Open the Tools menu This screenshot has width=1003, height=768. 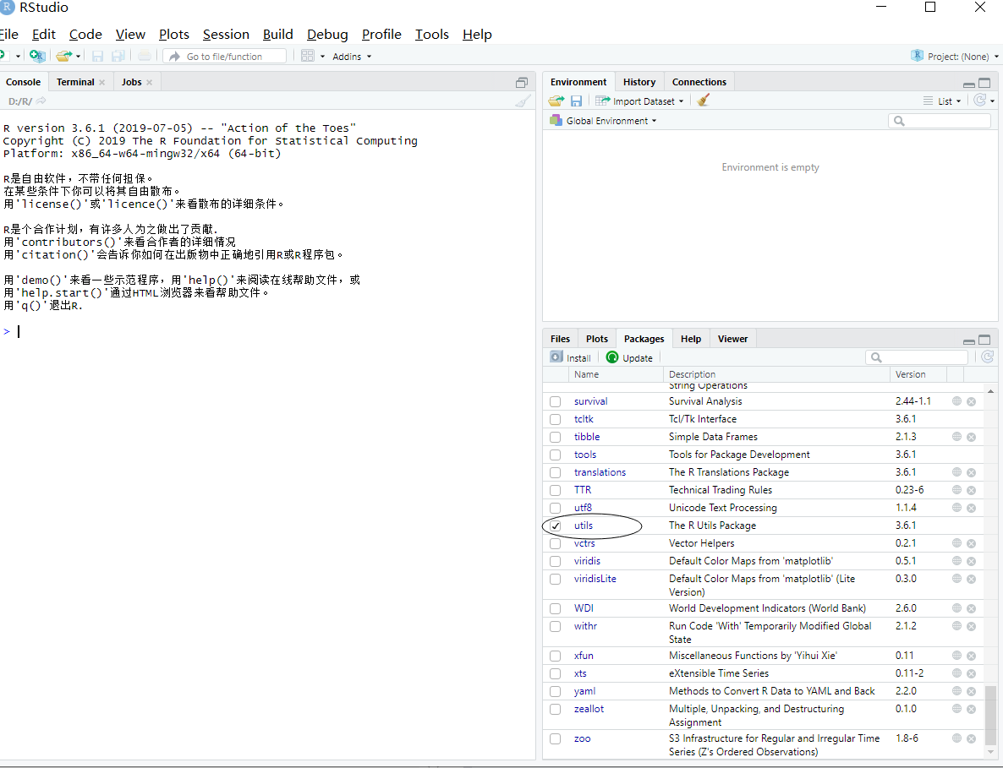coord(432,35)
